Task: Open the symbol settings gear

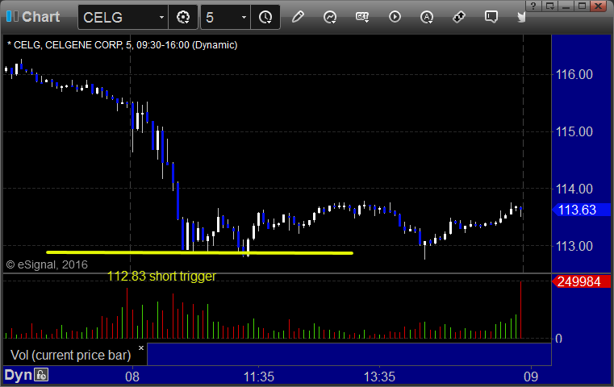Action: tap(183, 17)
